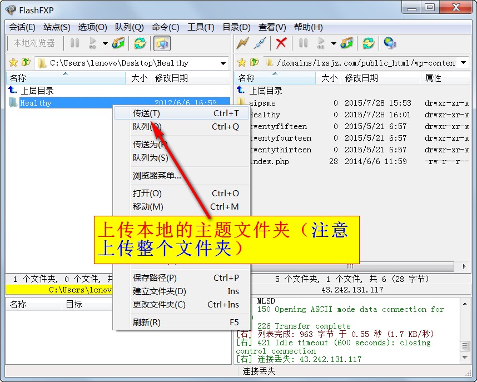Choose 传送(T) from the context menu
This screenshot has width=477, height=382.
pyautogui.click(x=182, y=113)
